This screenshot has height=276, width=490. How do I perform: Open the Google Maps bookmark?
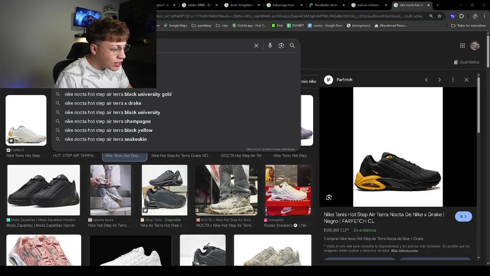[175, 26]
